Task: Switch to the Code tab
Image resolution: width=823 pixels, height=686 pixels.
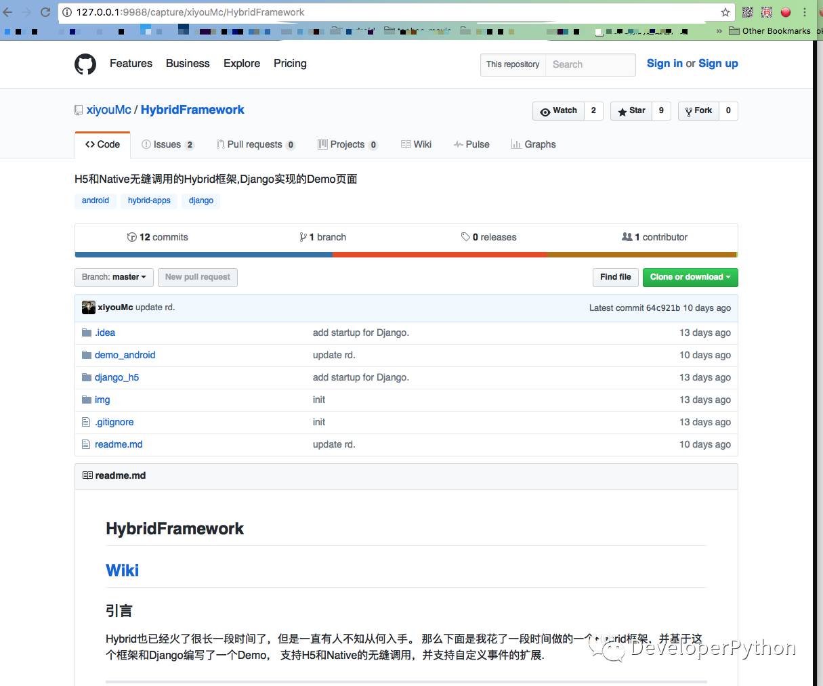Action: [102, 144]
